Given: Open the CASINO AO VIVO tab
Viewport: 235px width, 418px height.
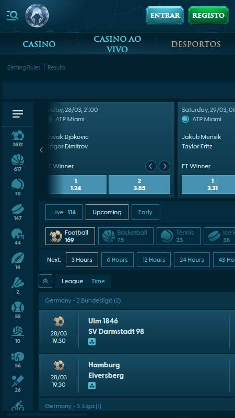Looking at the screenshot, I should point(117,44).
